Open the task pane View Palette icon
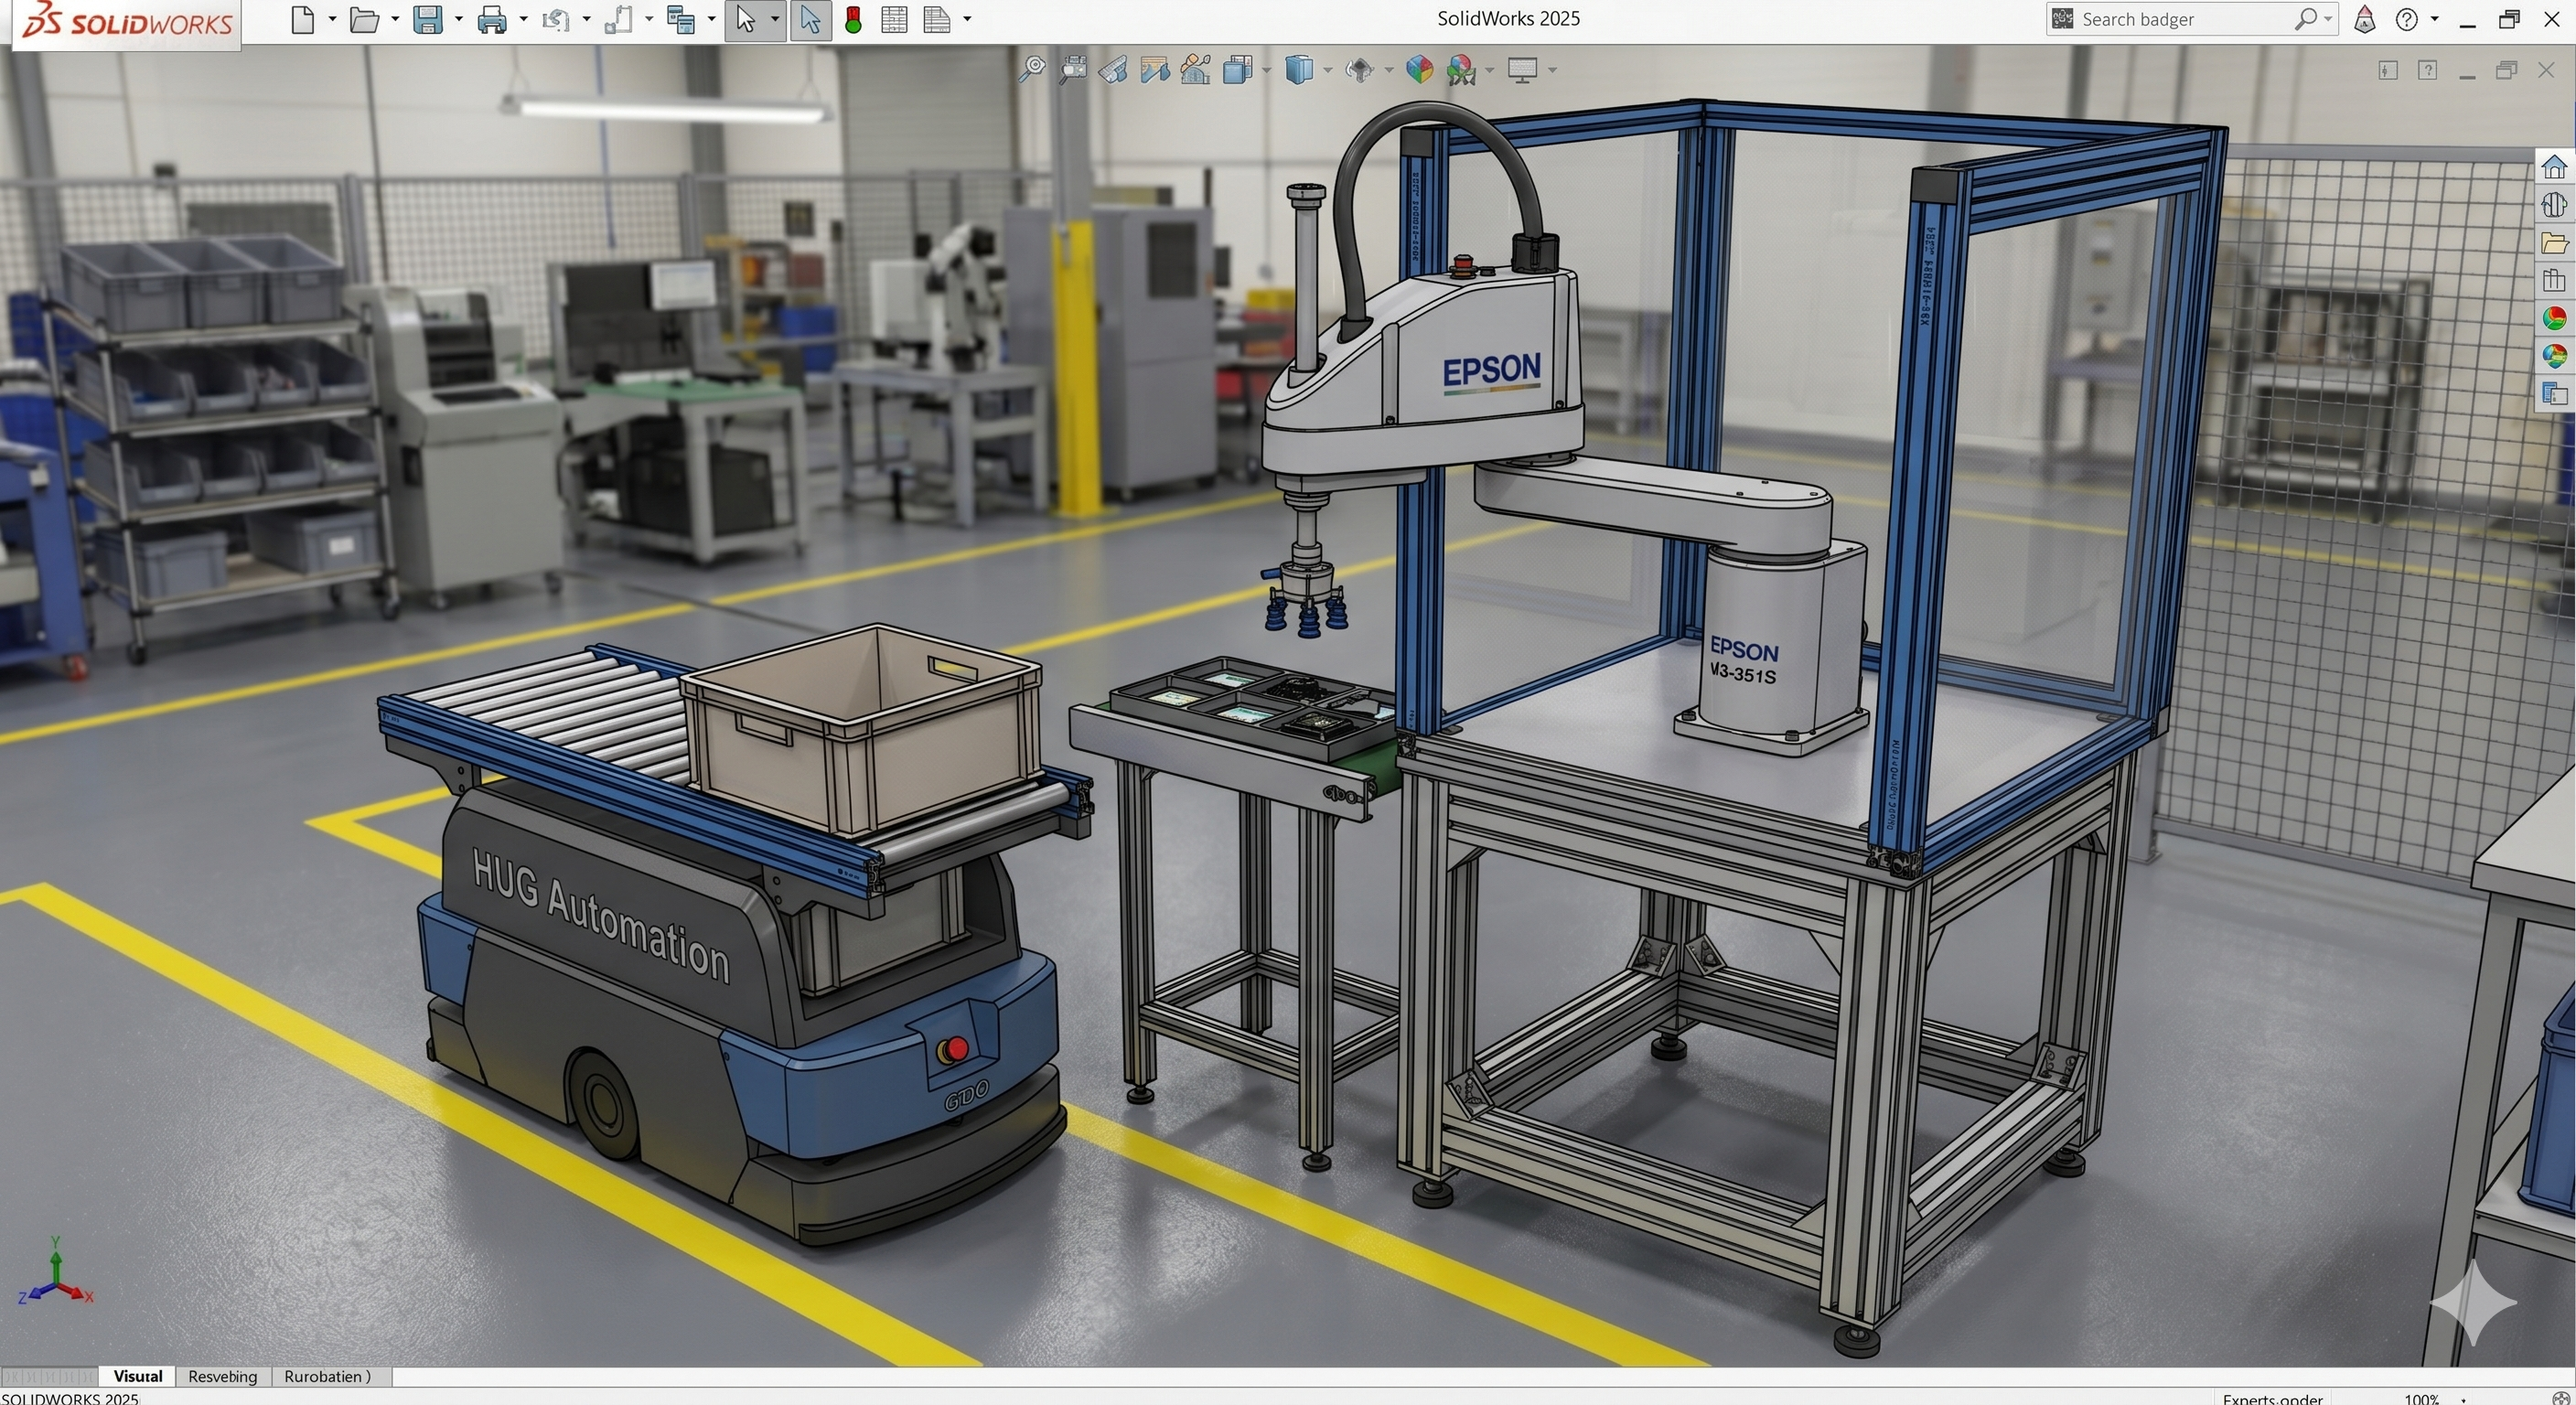 click(2555, 280)
